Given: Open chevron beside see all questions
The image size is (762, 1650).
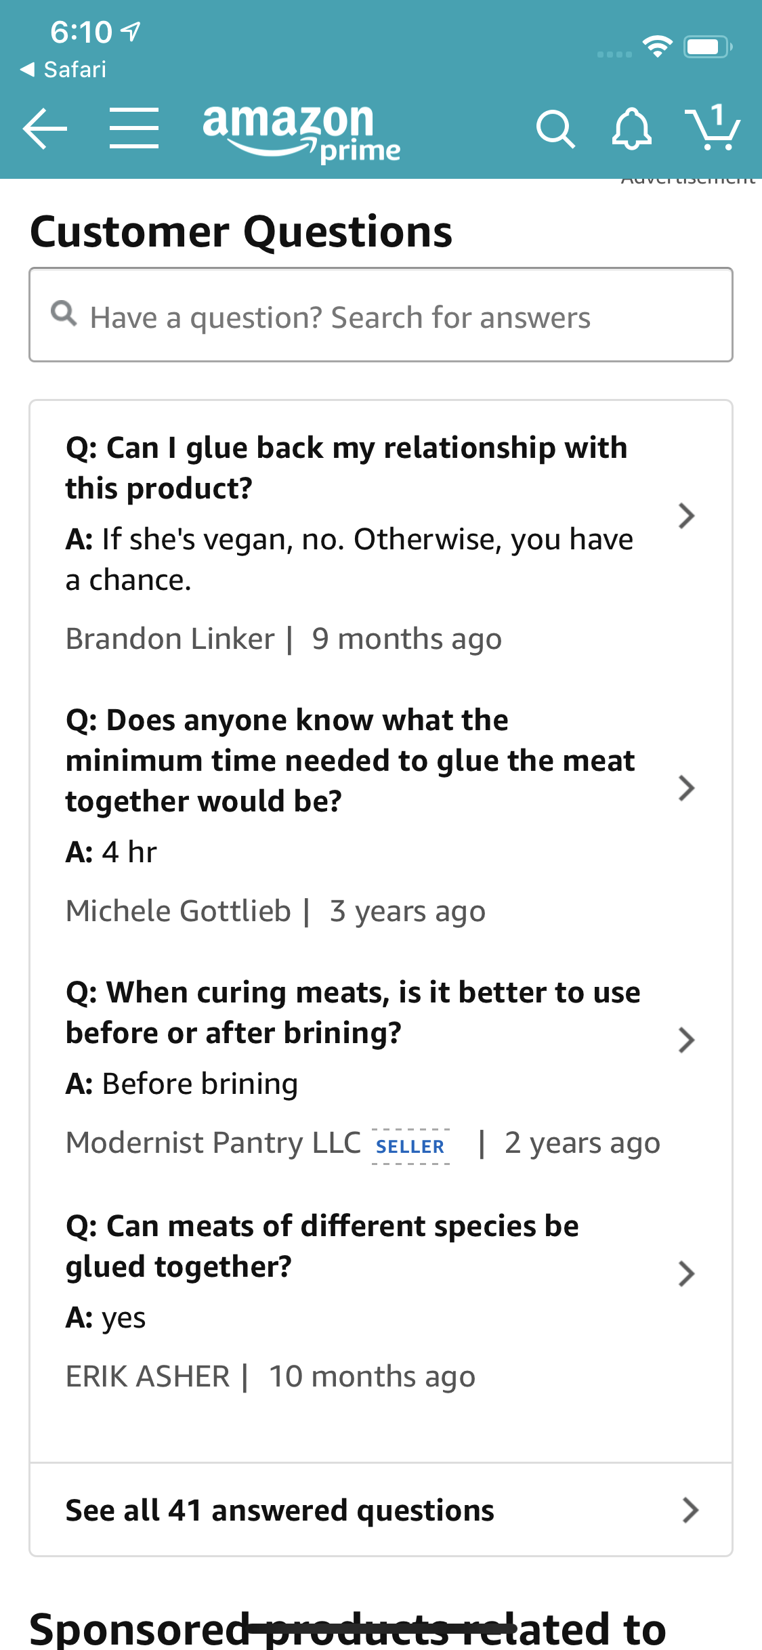Looking at the screenshot, I should tap(690, 1510).
